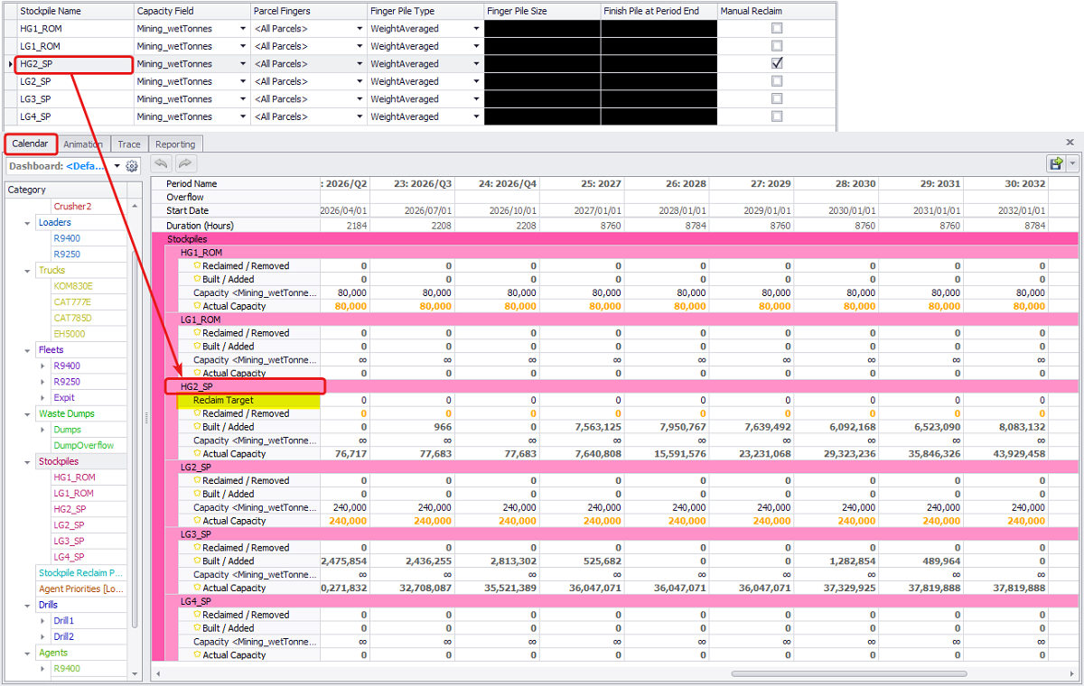This screenshot has height=686, width=1084.
Task: Open the Dashboard selection dropdown
Action: point(117,166)
